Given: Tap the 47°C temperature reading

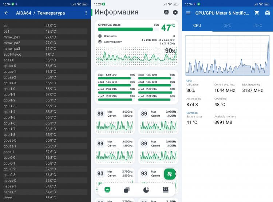Looking at the screenshot, I should tap(168, 28).
